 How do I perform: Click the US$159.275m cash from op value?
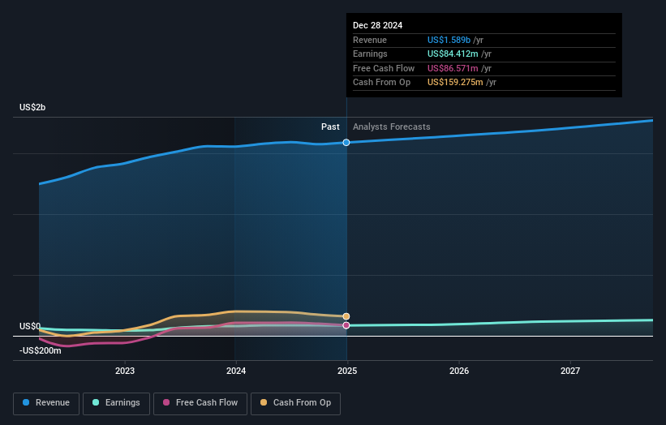click(x=455, y=83)
